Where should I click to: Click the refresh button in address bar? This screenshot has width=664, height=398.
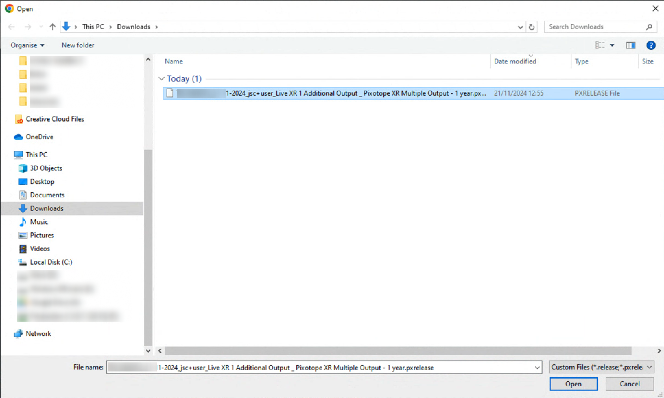point(532,27)
